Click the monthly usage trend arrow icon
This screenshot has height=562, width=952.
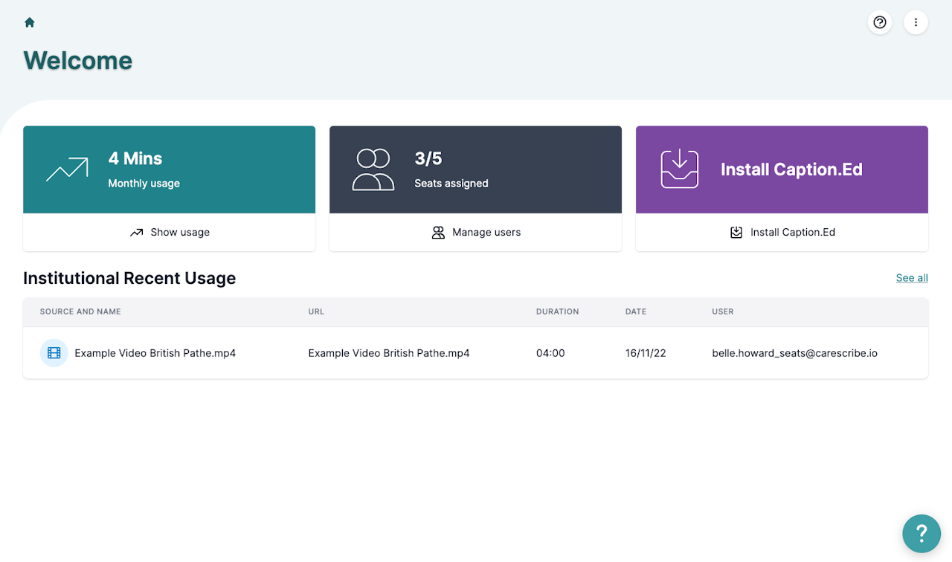click(x=67, y=169)
